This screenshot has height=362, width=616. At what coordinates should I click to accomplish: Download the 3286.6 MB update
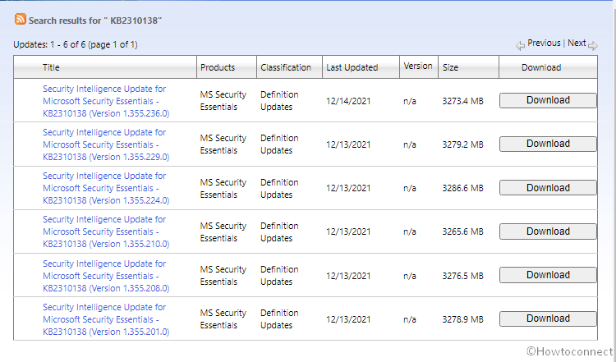(x=548, y=188)
